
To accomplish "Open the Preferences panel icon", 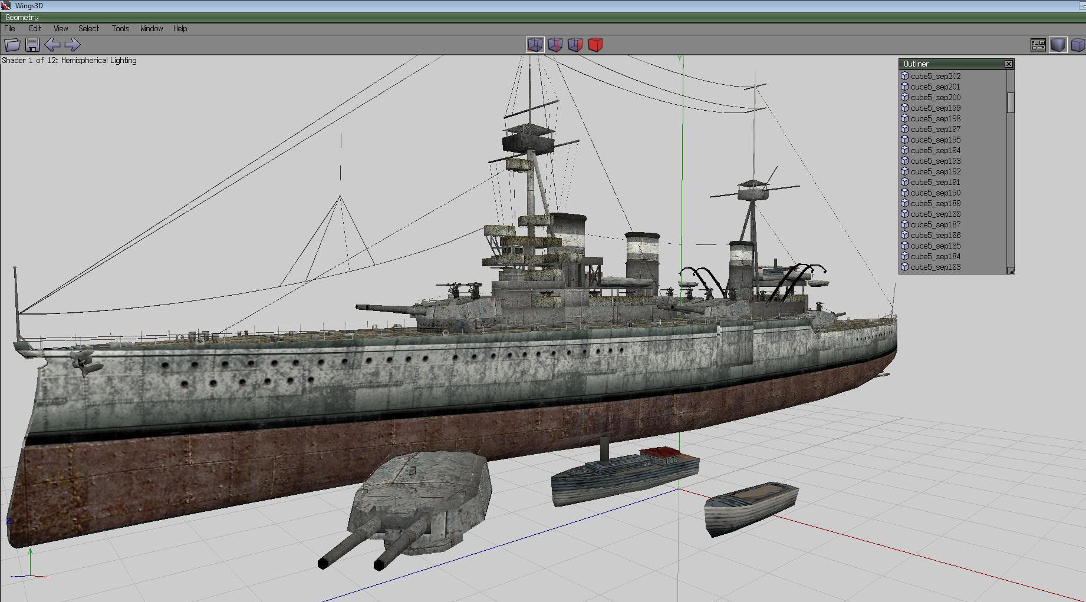I will 1038,45.
